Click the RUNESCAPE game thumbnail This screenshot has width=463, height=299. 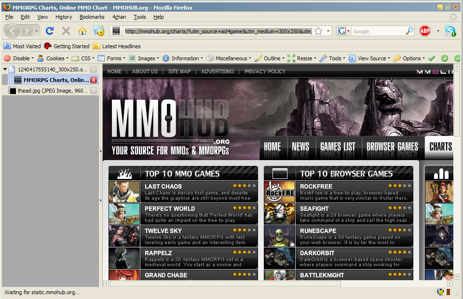pos(279,236)
